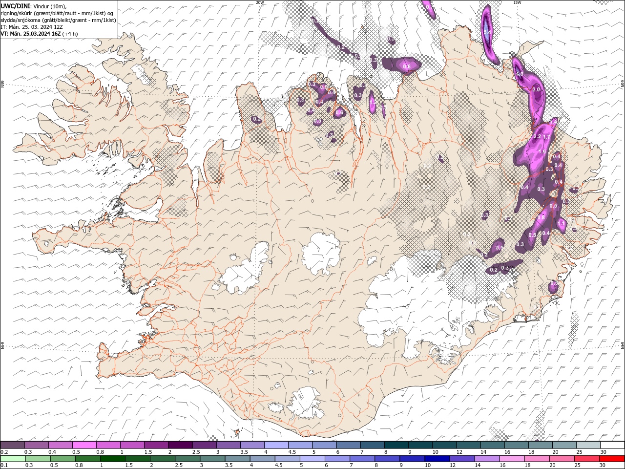625x469 pixels.
Task: Click the '1.6' precipitation value in east Iceland
Action: point(542,151)
